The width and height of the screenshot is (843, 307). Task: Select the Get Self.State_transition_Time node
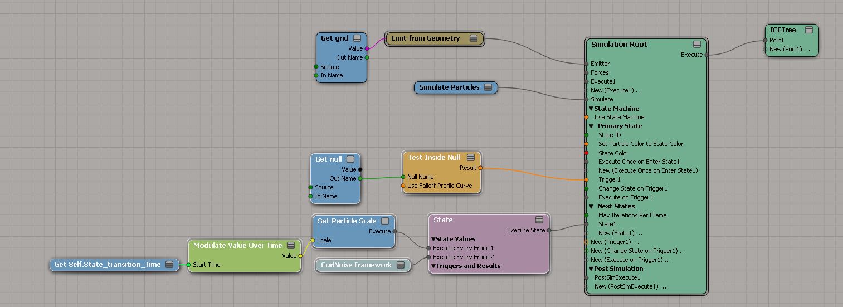pyautogui.click(x=108, y=265)
